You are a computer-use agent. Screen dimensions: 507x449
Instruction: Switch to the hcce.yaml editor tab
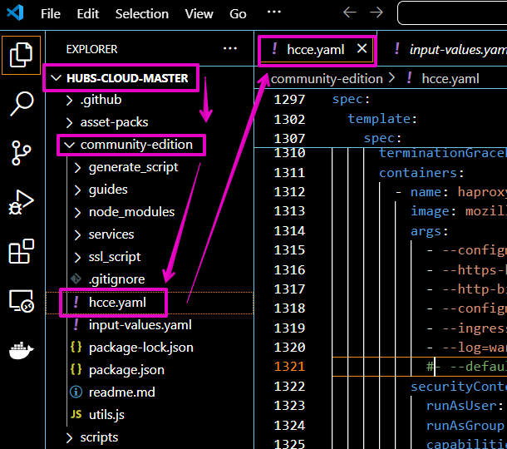click(316, 50)
